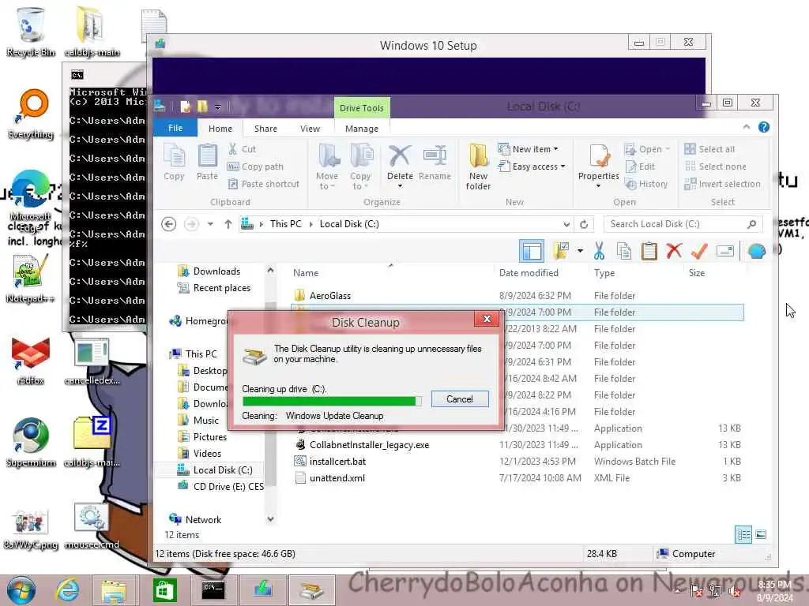
Task: Collapse the ribbon with the chevron
Action: 746,127
